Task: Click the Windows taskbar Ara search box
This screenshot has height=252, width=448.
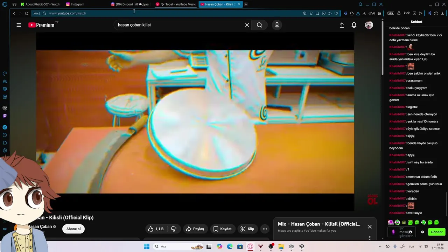Action: click(178, 246)
